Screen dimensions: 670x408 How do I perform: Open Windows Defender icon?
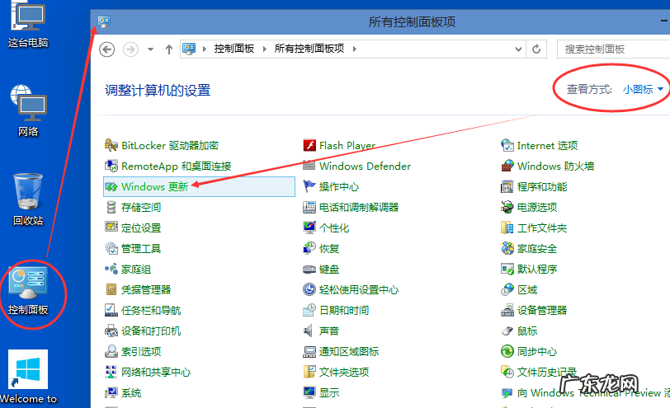tap(309, 166)
